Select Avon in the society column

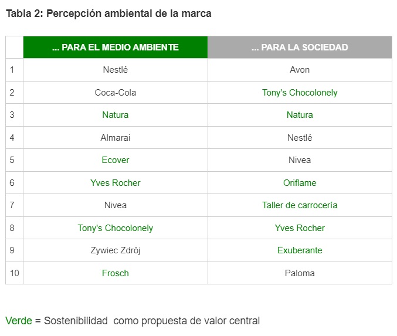click(x=300, y=70)
